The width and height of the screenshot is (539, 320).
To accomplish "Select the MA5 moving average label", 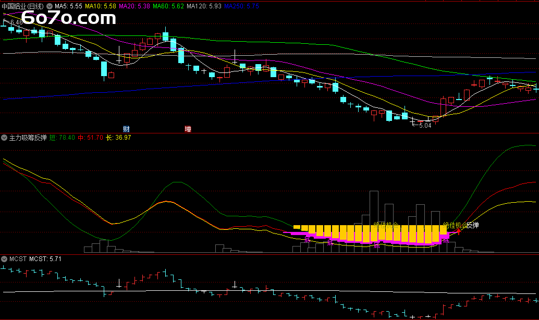I will 68,6.
